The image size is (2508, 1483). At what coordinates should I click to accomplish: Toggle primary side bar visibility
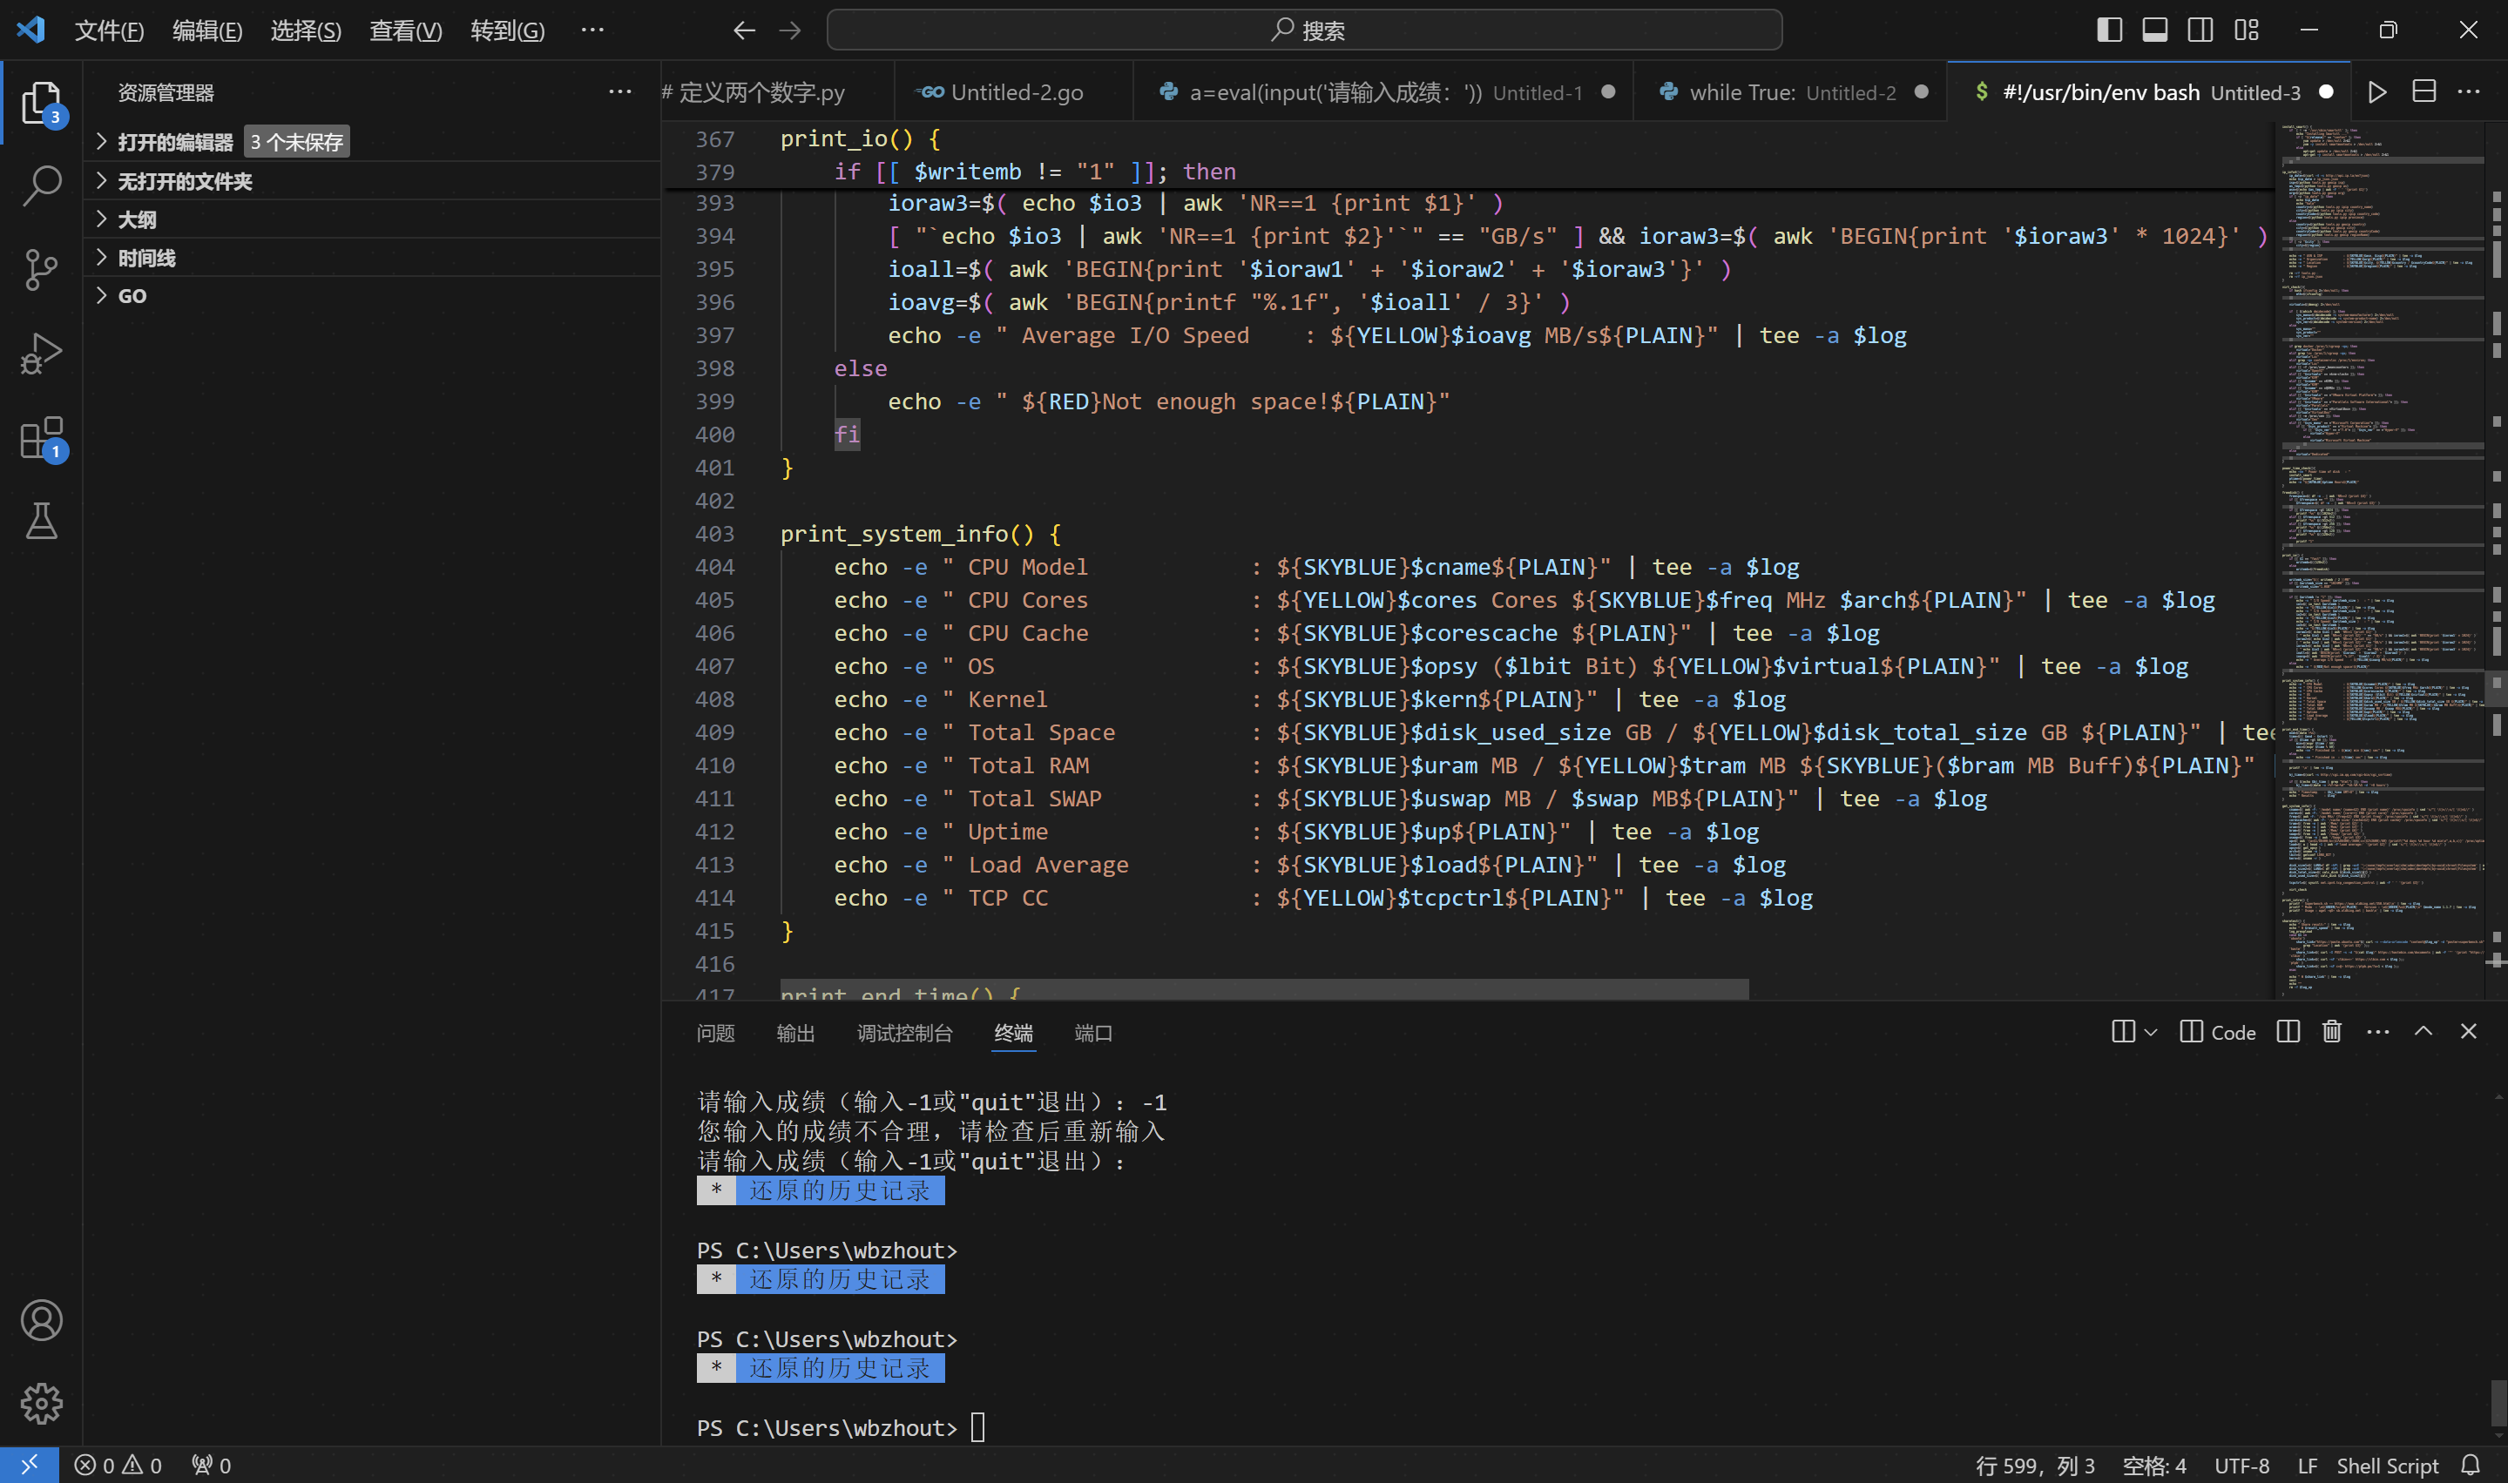pos(2109,30)
